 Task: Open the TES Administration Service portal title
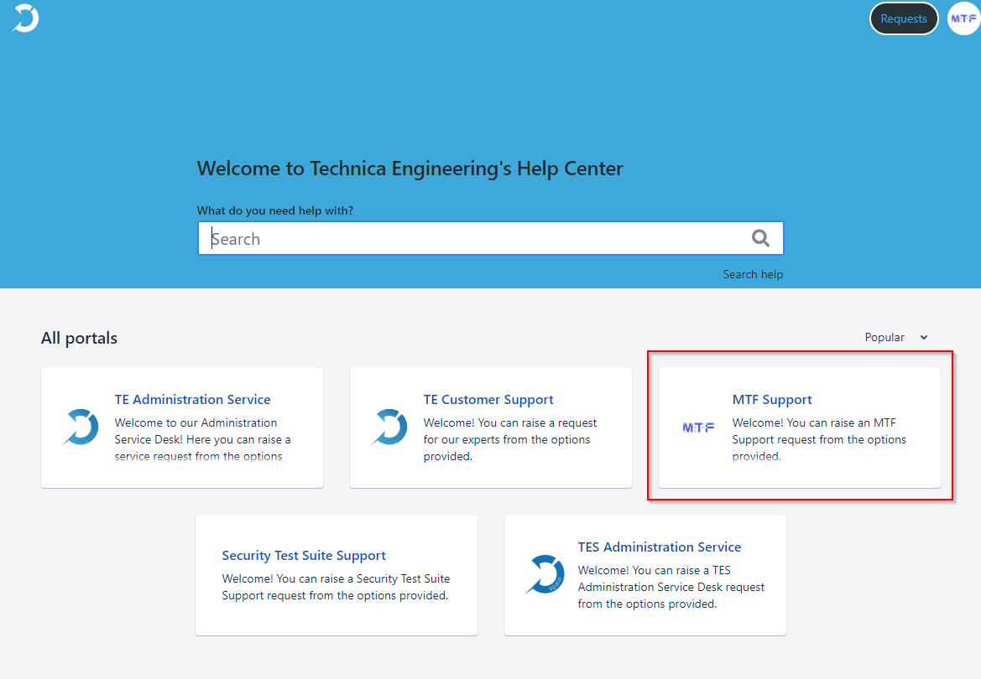[x=660, y=547]
